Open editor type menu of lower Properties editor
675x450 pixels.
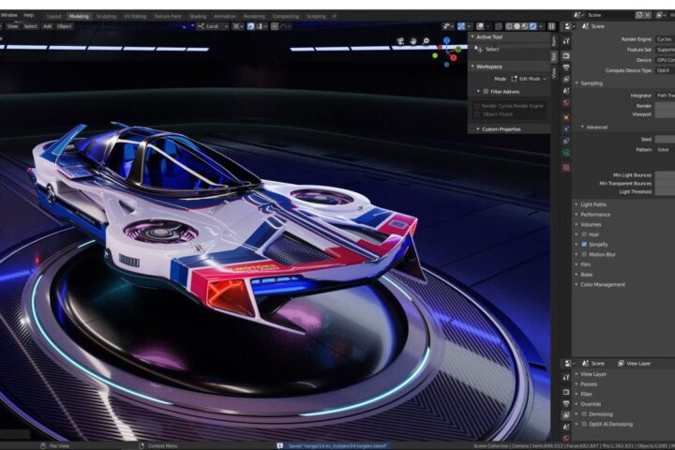[569, 364]
